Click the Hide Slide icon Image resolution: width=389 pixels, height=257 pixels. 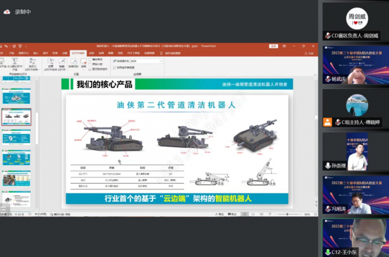coord(62,62)
